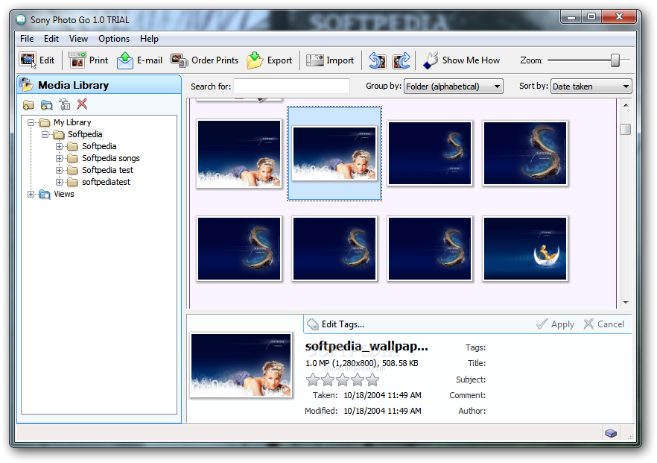Open the Show Me How guide
This screenshot has height=463, width=657.
point(461,60)
